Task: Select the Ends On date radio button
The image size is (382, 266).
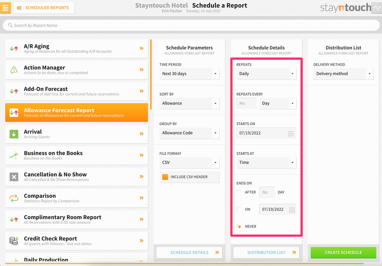Action: [239, 209]
